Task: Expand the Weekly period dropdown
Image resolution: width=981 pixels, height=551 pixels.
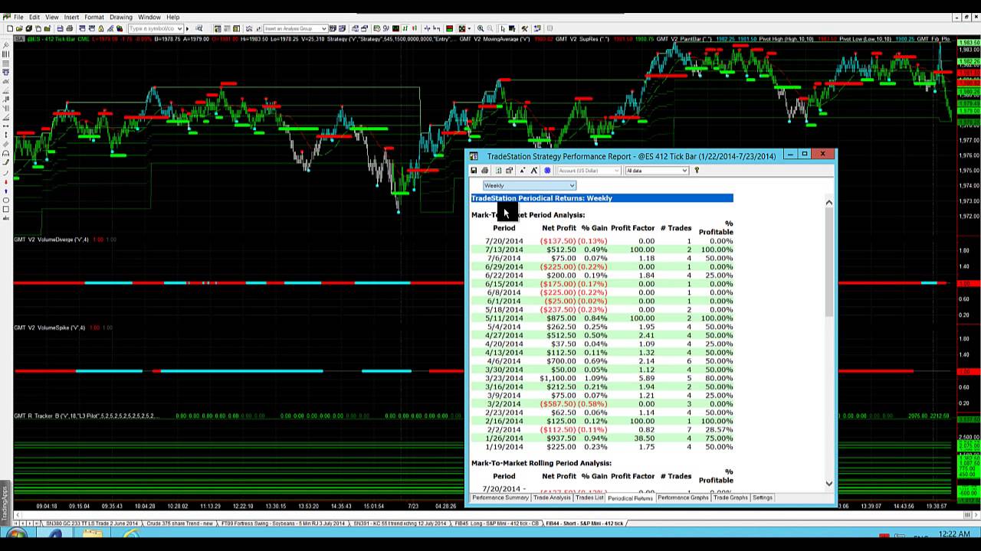Action: pos(529,185)
